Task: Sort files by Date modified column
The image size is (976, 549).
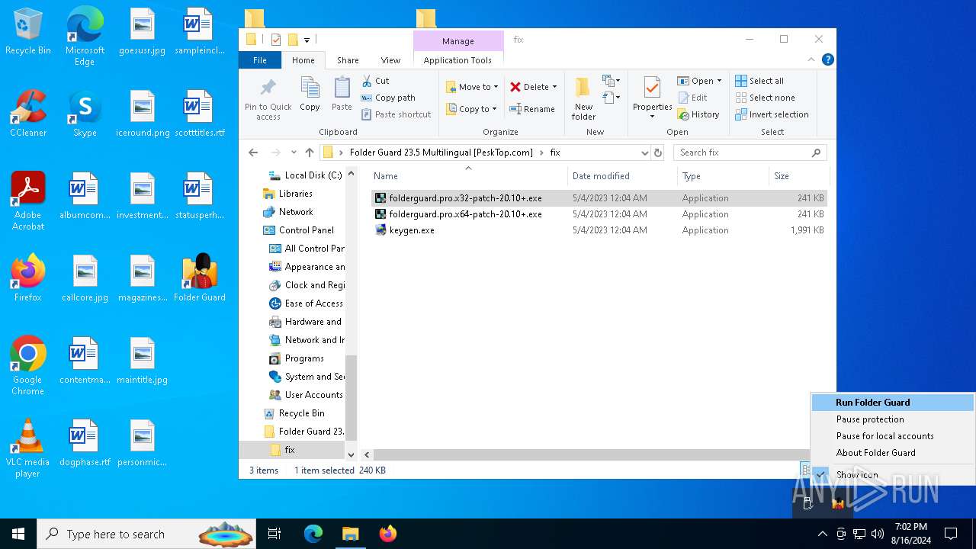Action: [x=622, y=176]
